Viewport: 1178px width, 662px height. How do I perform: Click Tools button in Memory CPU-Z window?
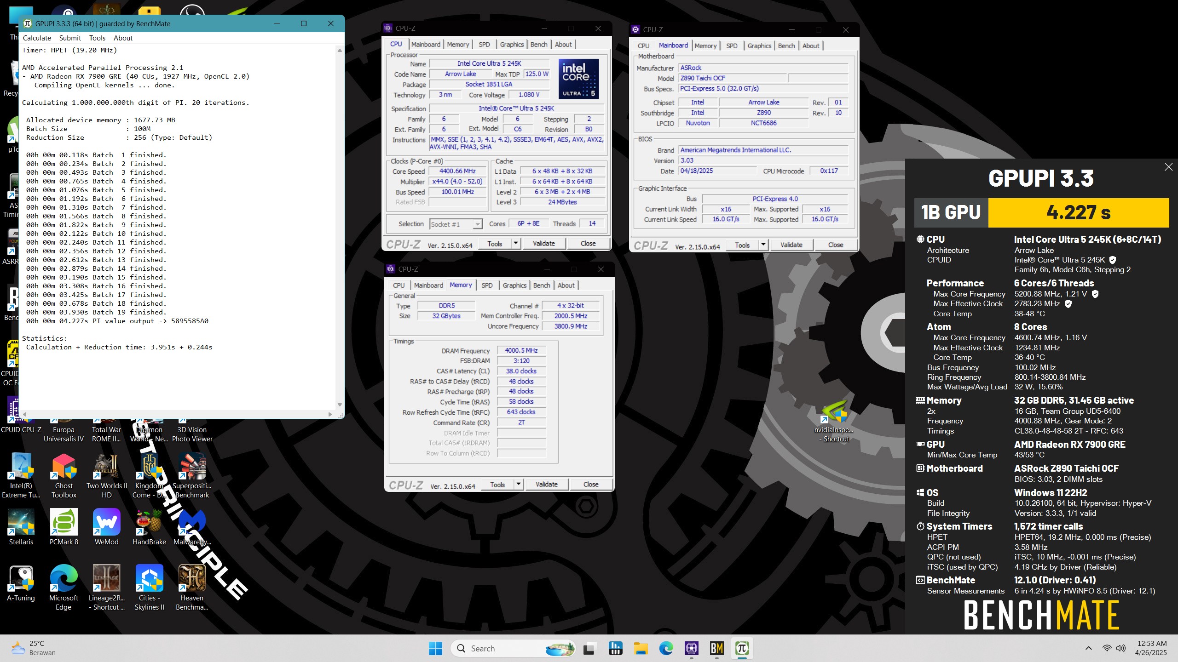click(x=497, y=485)
